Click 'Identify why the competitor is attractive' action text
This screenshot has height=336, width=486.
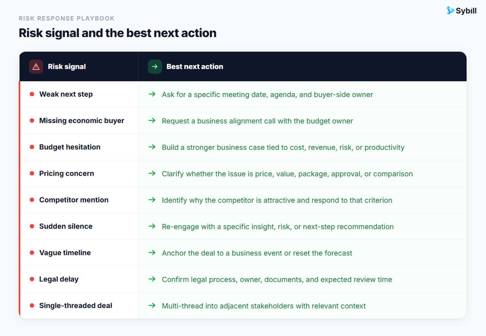click(x=277, y=200)
